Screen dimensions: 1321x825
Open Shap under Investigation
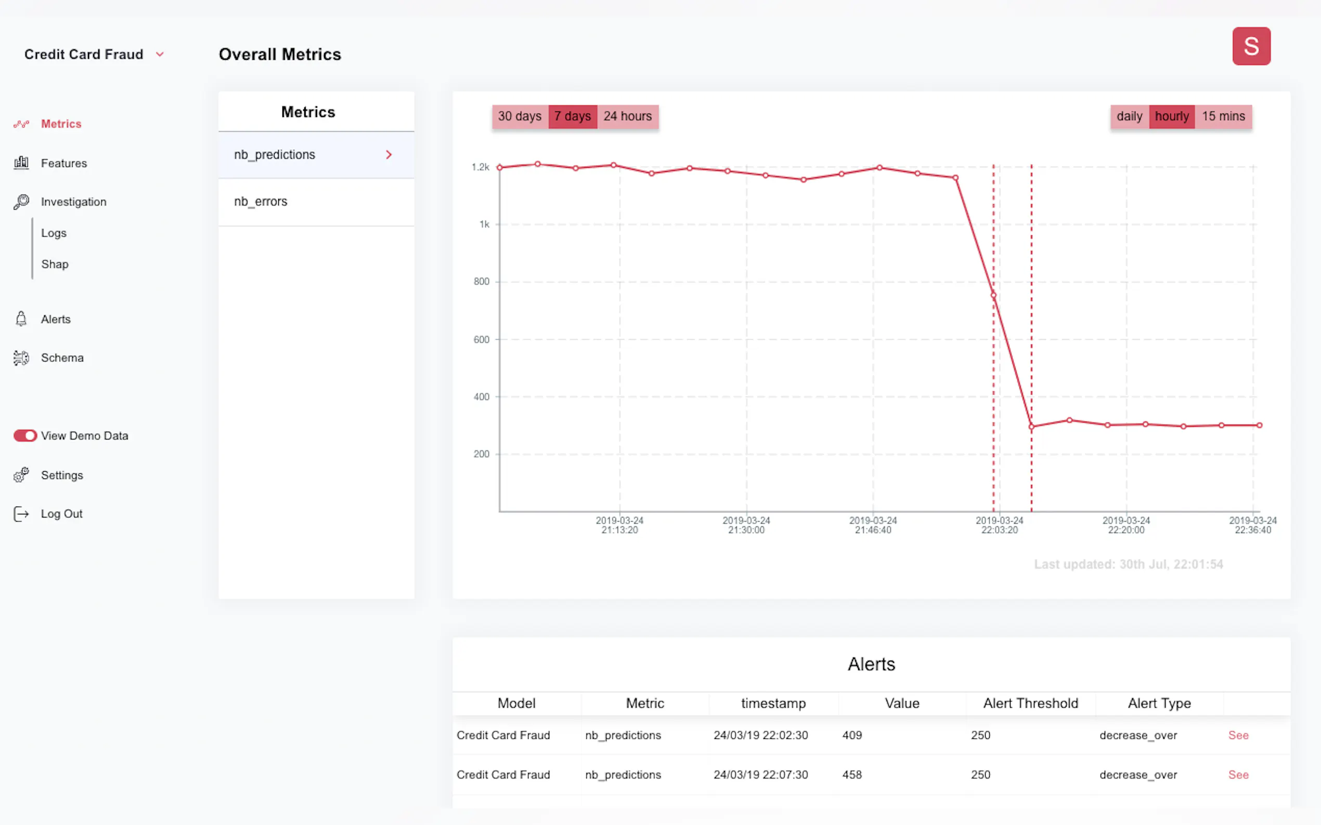click(x=55, y=264)
